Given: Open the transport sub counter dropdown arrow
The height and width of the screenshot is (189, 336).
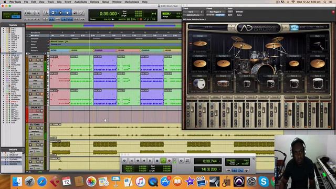Looking at the screenshot, I should point(220,169).
